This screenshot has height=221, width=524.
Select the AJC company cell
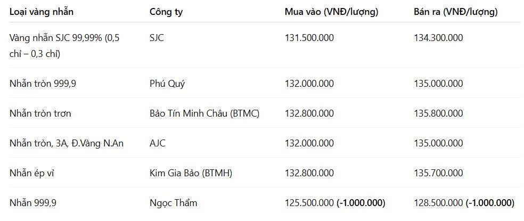click(158, 143)
